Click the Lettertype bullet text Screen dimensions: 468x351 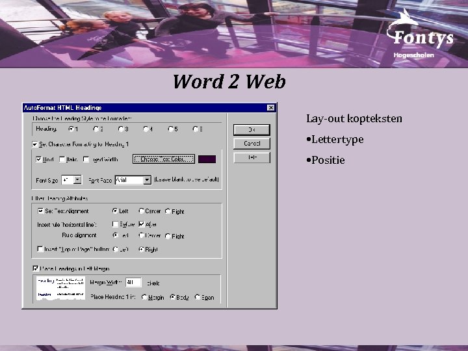(x=335, y=139)
